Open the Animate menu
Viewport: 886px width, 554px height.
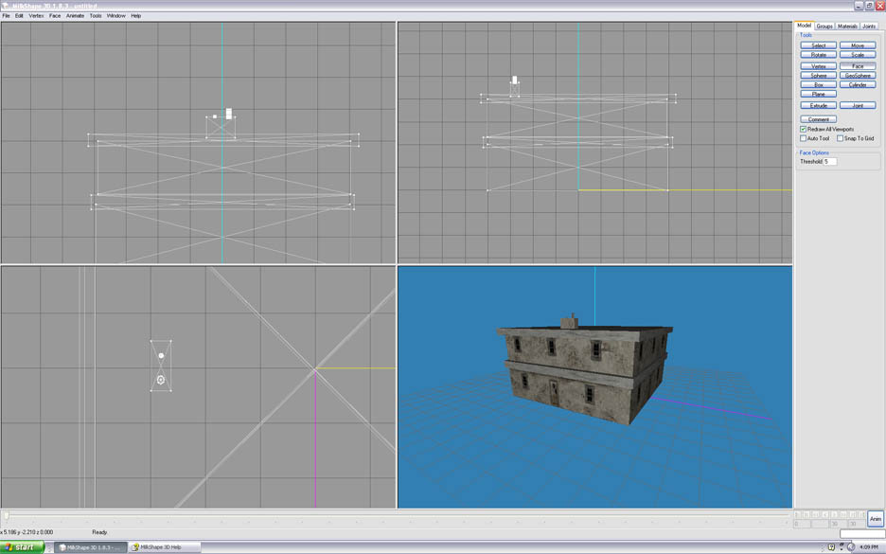(75, 16)
